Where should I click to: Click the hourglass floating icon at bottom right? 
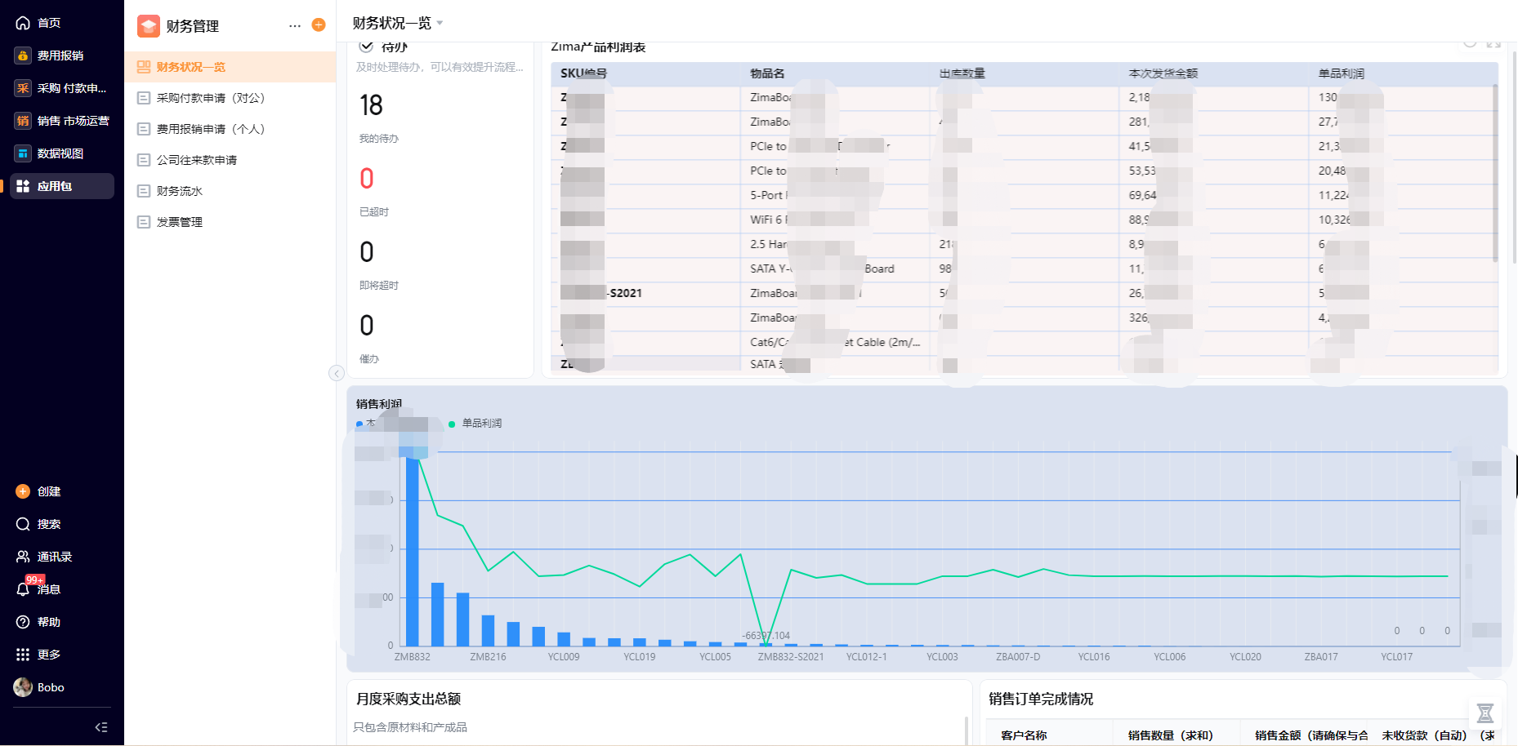(1485, 713)
